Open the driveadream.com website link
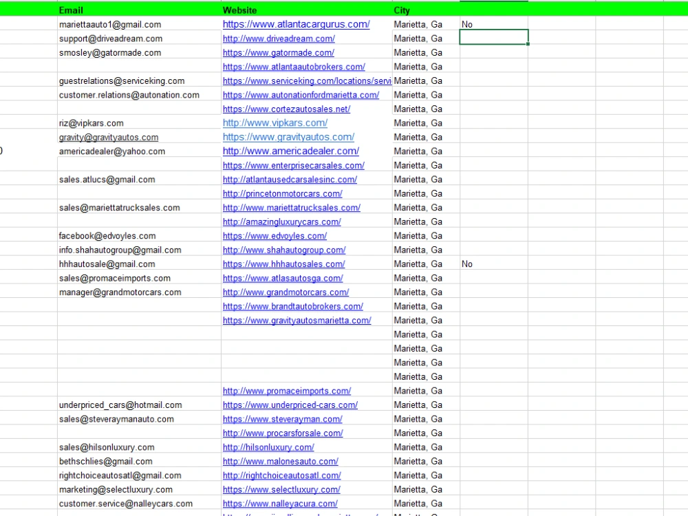Screen dimensions: 688x516 tap(279, 39)
